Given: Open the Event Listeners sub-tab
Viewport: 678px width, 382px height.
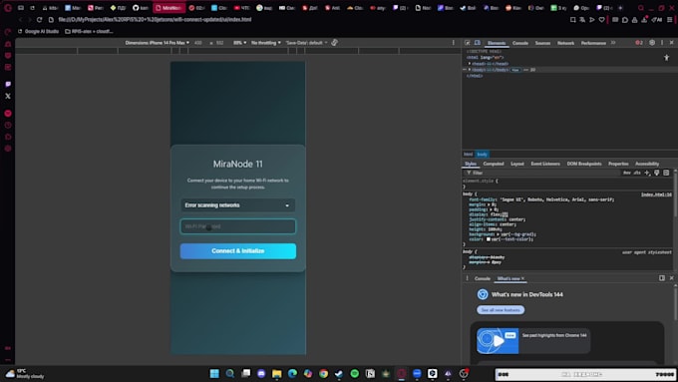Looking at the screenshot, I should (545, 164).
